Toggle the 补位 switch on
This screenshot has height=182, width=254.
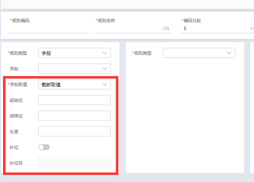click(x=44, y=147)
